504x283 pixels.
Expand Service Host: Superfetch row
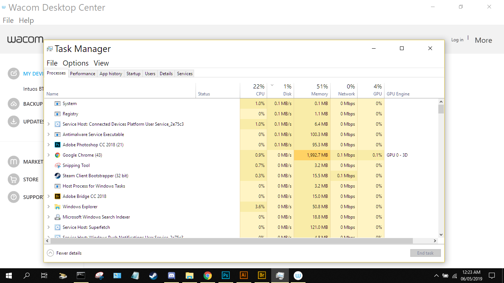[49, 227]
